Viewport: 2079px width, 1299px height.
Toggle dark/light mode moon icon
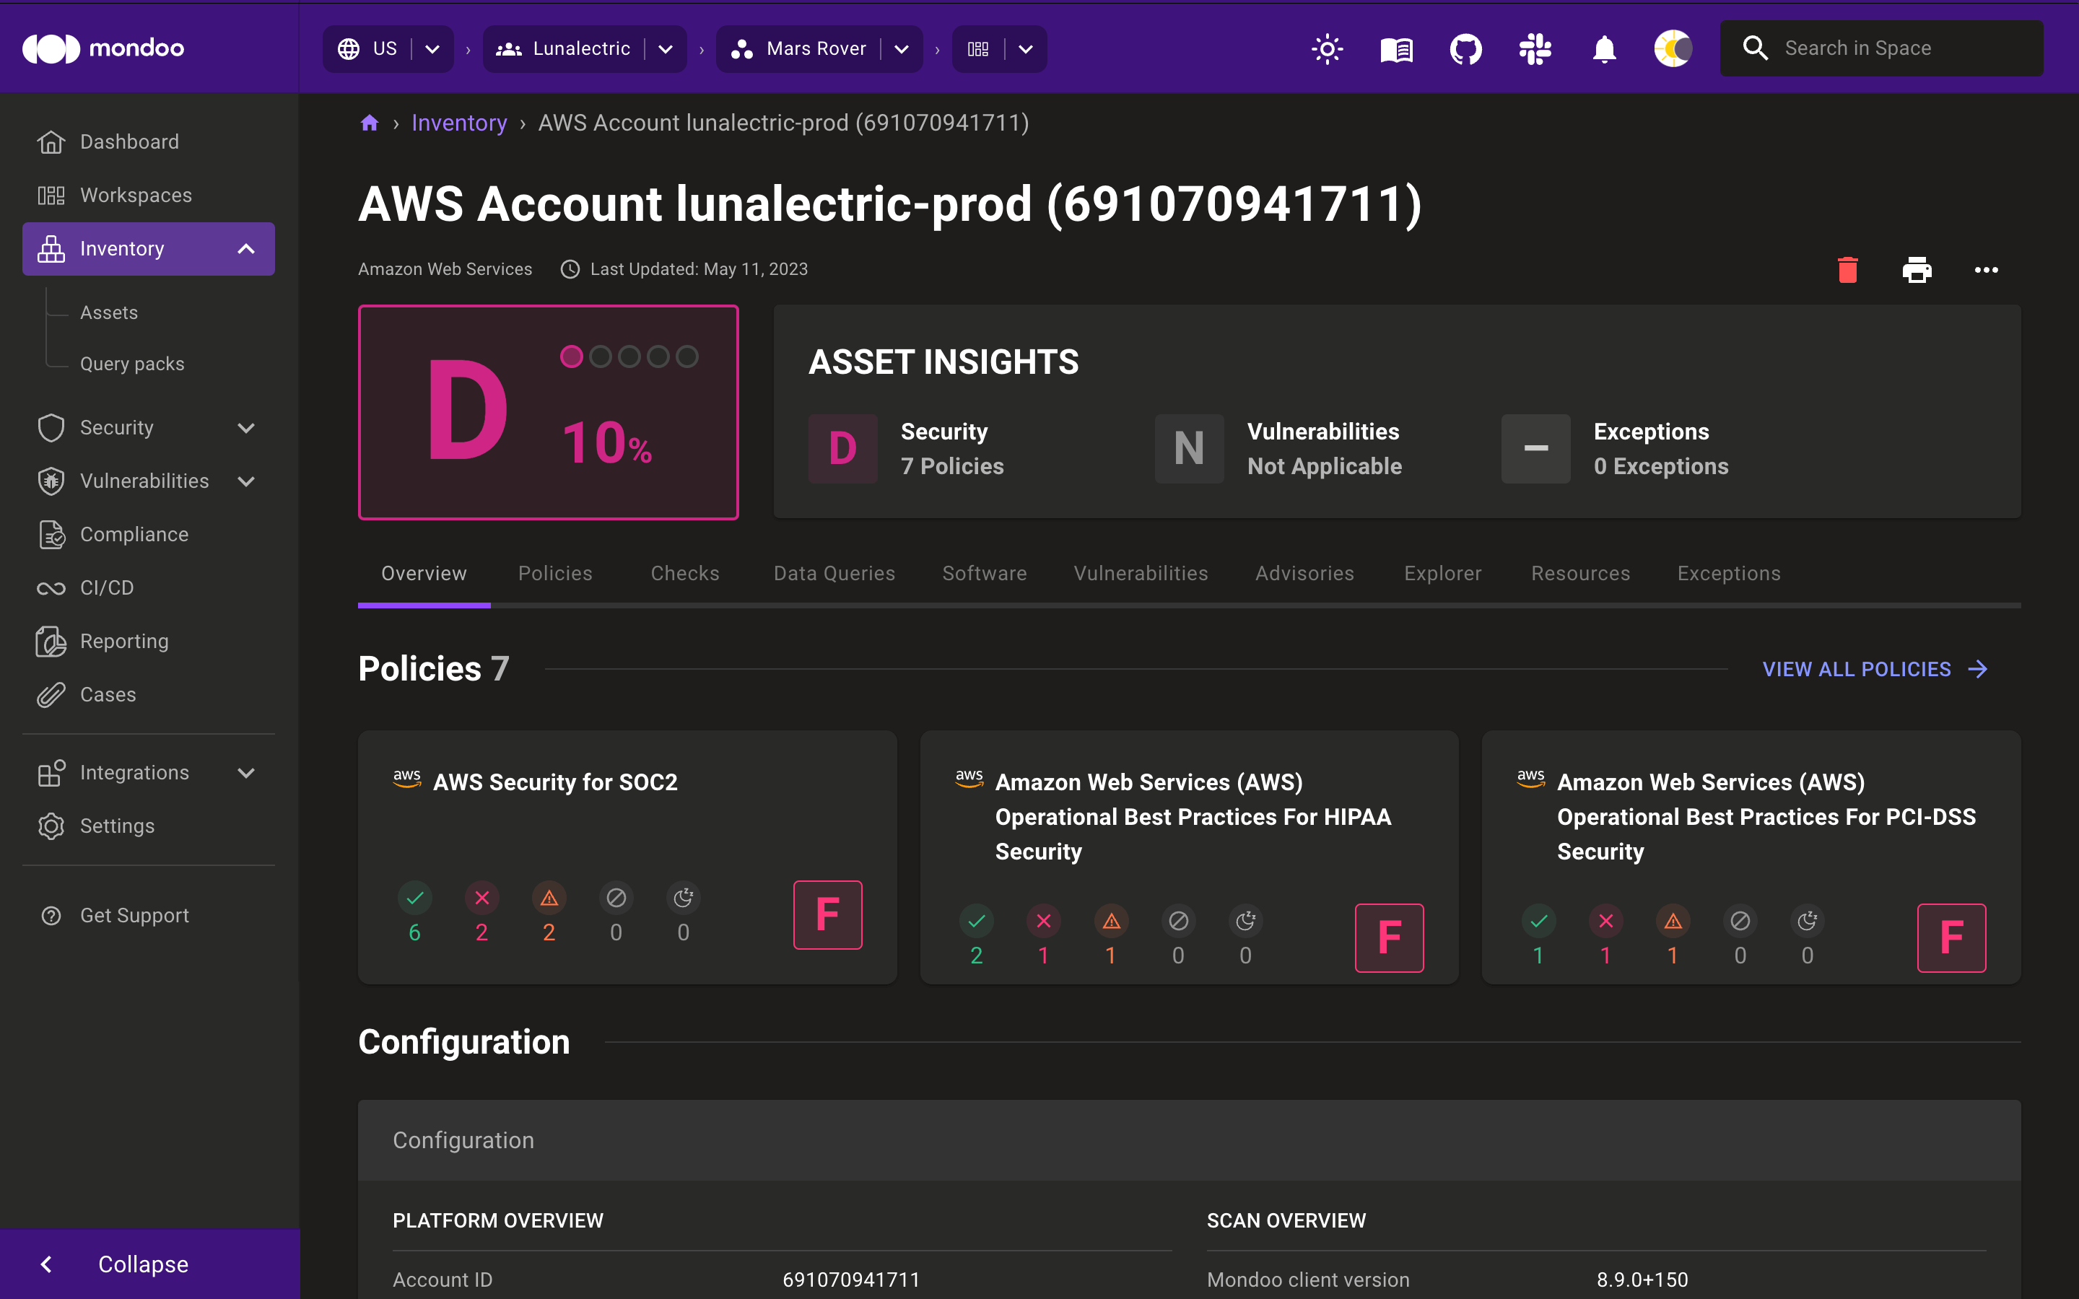pyautogui.click(x=1672, y=48)
